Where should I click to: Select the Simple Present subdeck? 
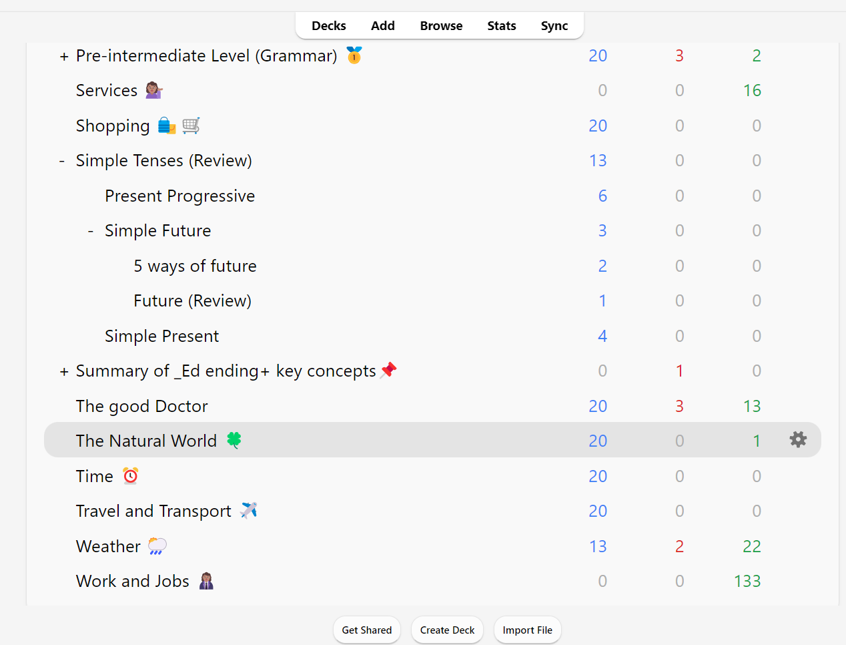click(161, 337)
